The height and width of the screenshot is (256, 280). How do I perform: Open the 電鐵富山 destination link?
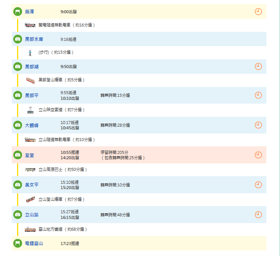34,243
